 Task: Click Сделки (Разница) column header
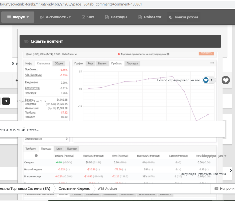[x=178, y=156]
